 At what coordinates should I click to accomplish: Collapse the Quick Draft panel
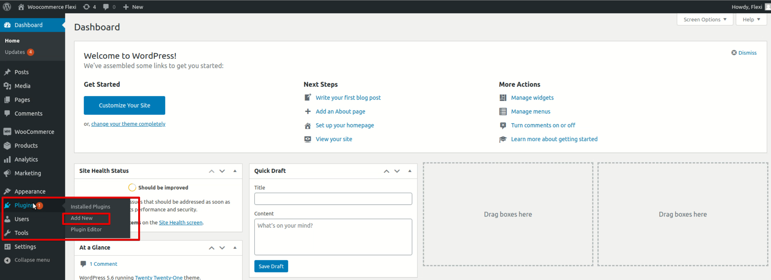tap(410, 171)
